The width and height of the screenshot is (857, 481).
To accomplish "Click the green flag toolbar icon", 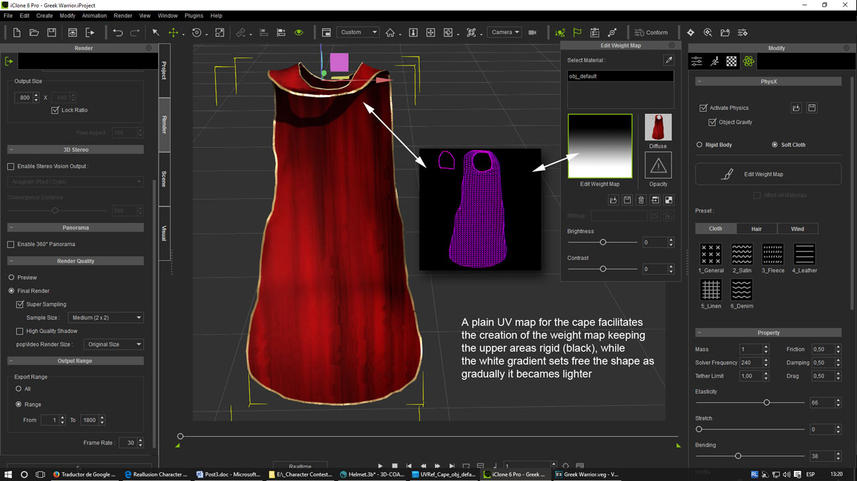I will [x=577, y=32].
